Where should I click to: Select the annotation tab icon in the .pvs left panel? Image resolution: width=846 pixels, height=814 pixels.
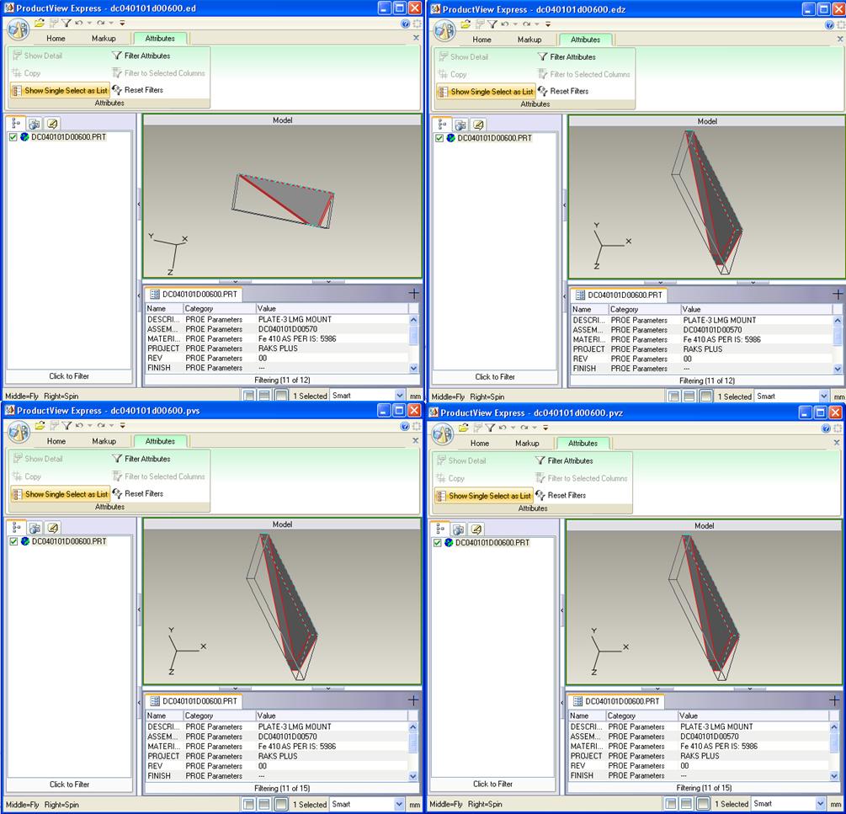[52, 528]
